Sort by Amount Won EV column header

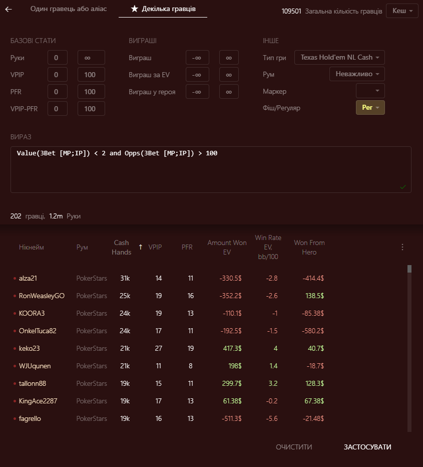(x=227, y=247)
